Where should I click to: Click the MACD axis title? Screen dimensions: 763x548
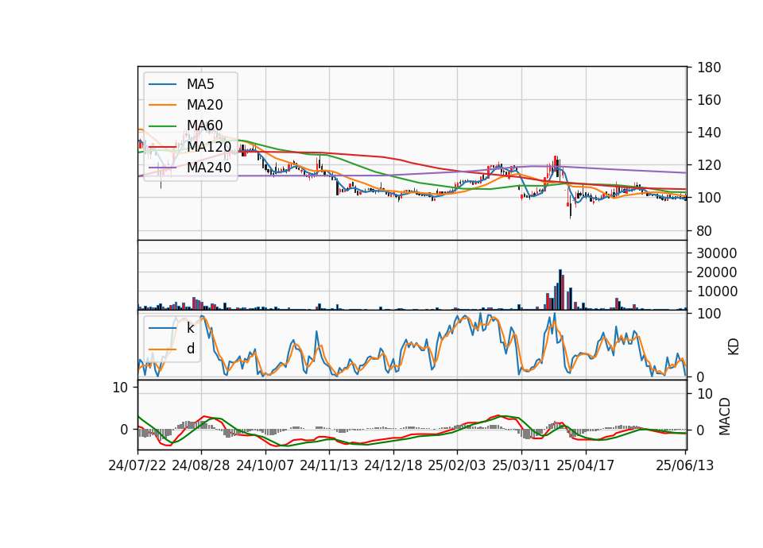tap(725, 416)
